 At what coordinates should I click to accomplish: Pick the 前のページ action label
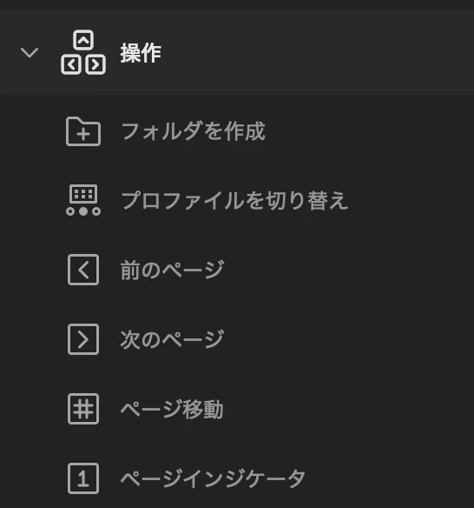click(x=172, y=270)
